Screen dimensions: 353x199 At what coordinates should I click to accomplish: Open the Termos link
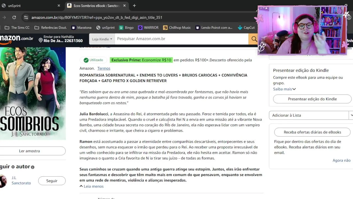tap(104, 68)
